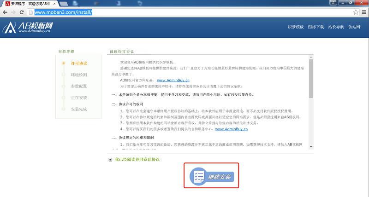Toggle the 我已经阅读并同意此协议 checkbox
This screenshot has width=369, height=197.
110,160
